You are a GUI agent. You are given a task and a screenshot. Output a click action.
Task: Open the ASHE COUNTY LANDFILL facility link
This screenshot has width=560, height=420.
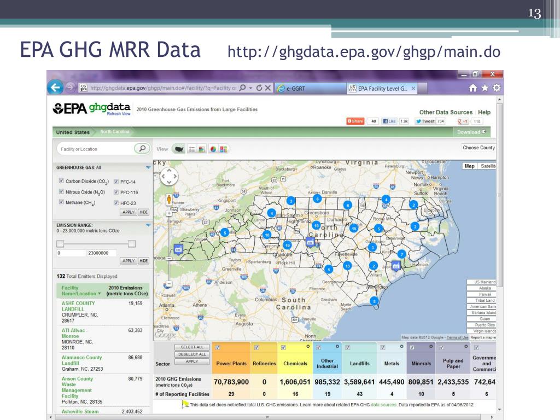click(x=78, y=306)
